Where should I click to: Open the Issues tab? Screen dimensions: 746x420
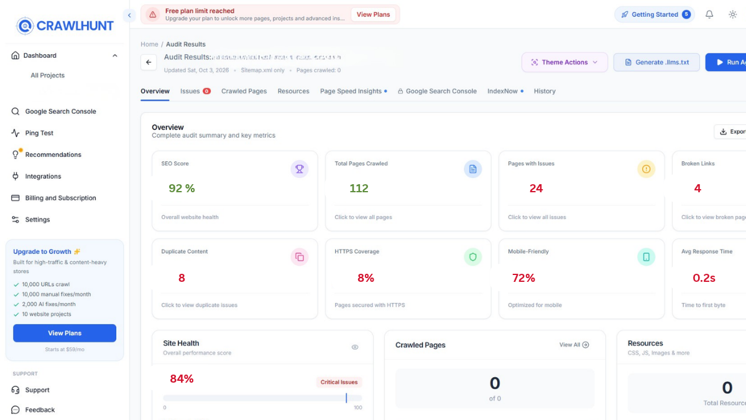195,91
